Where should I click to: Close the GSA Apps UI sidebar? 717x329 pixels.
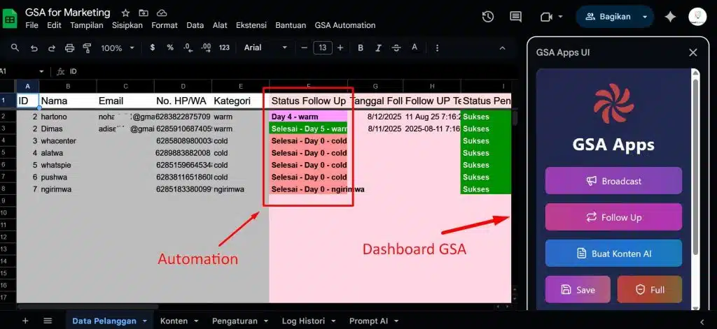pos(692,52)
